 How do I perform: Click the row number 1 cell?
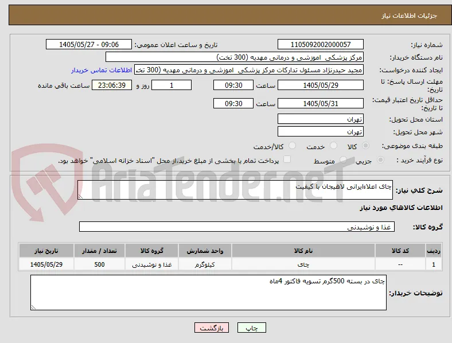click(434, 264)
